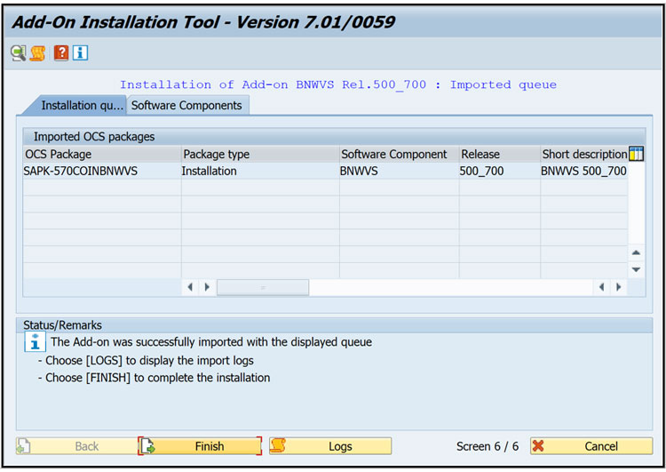The height and width of the screenshot is (472, 666).
Task: Cancel the add-on installation
Action: (x=591, y=446)
